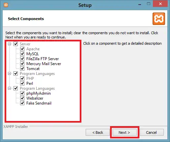This screenshot has height=142, width=170.
Task: Go back with the Back button
Action: pos(98,132)
